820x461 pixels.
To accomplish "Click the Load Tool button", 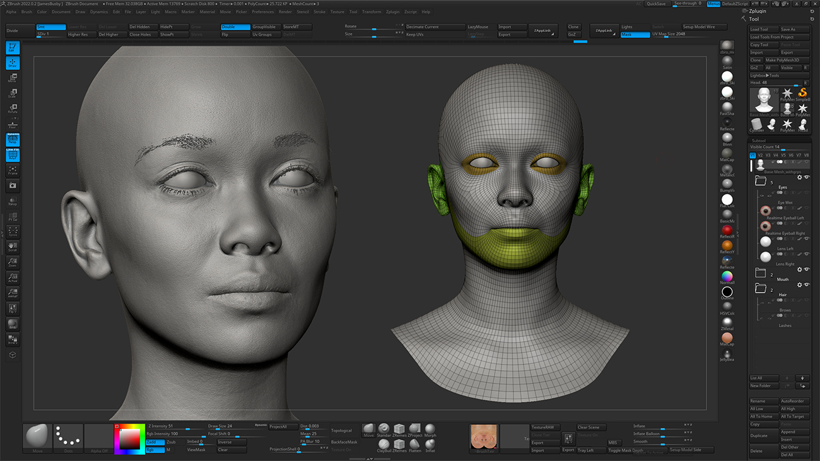I will [x=763, y=30].
